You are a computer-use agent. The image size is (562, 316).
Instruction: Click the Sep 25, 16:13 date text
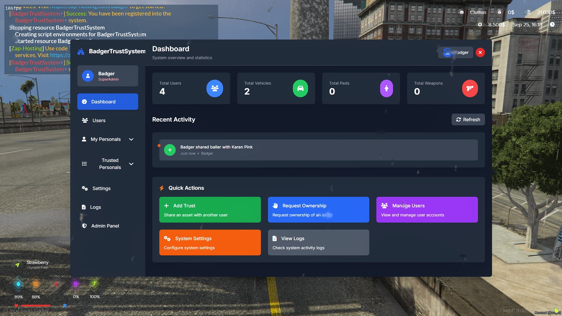pos(527,25)
